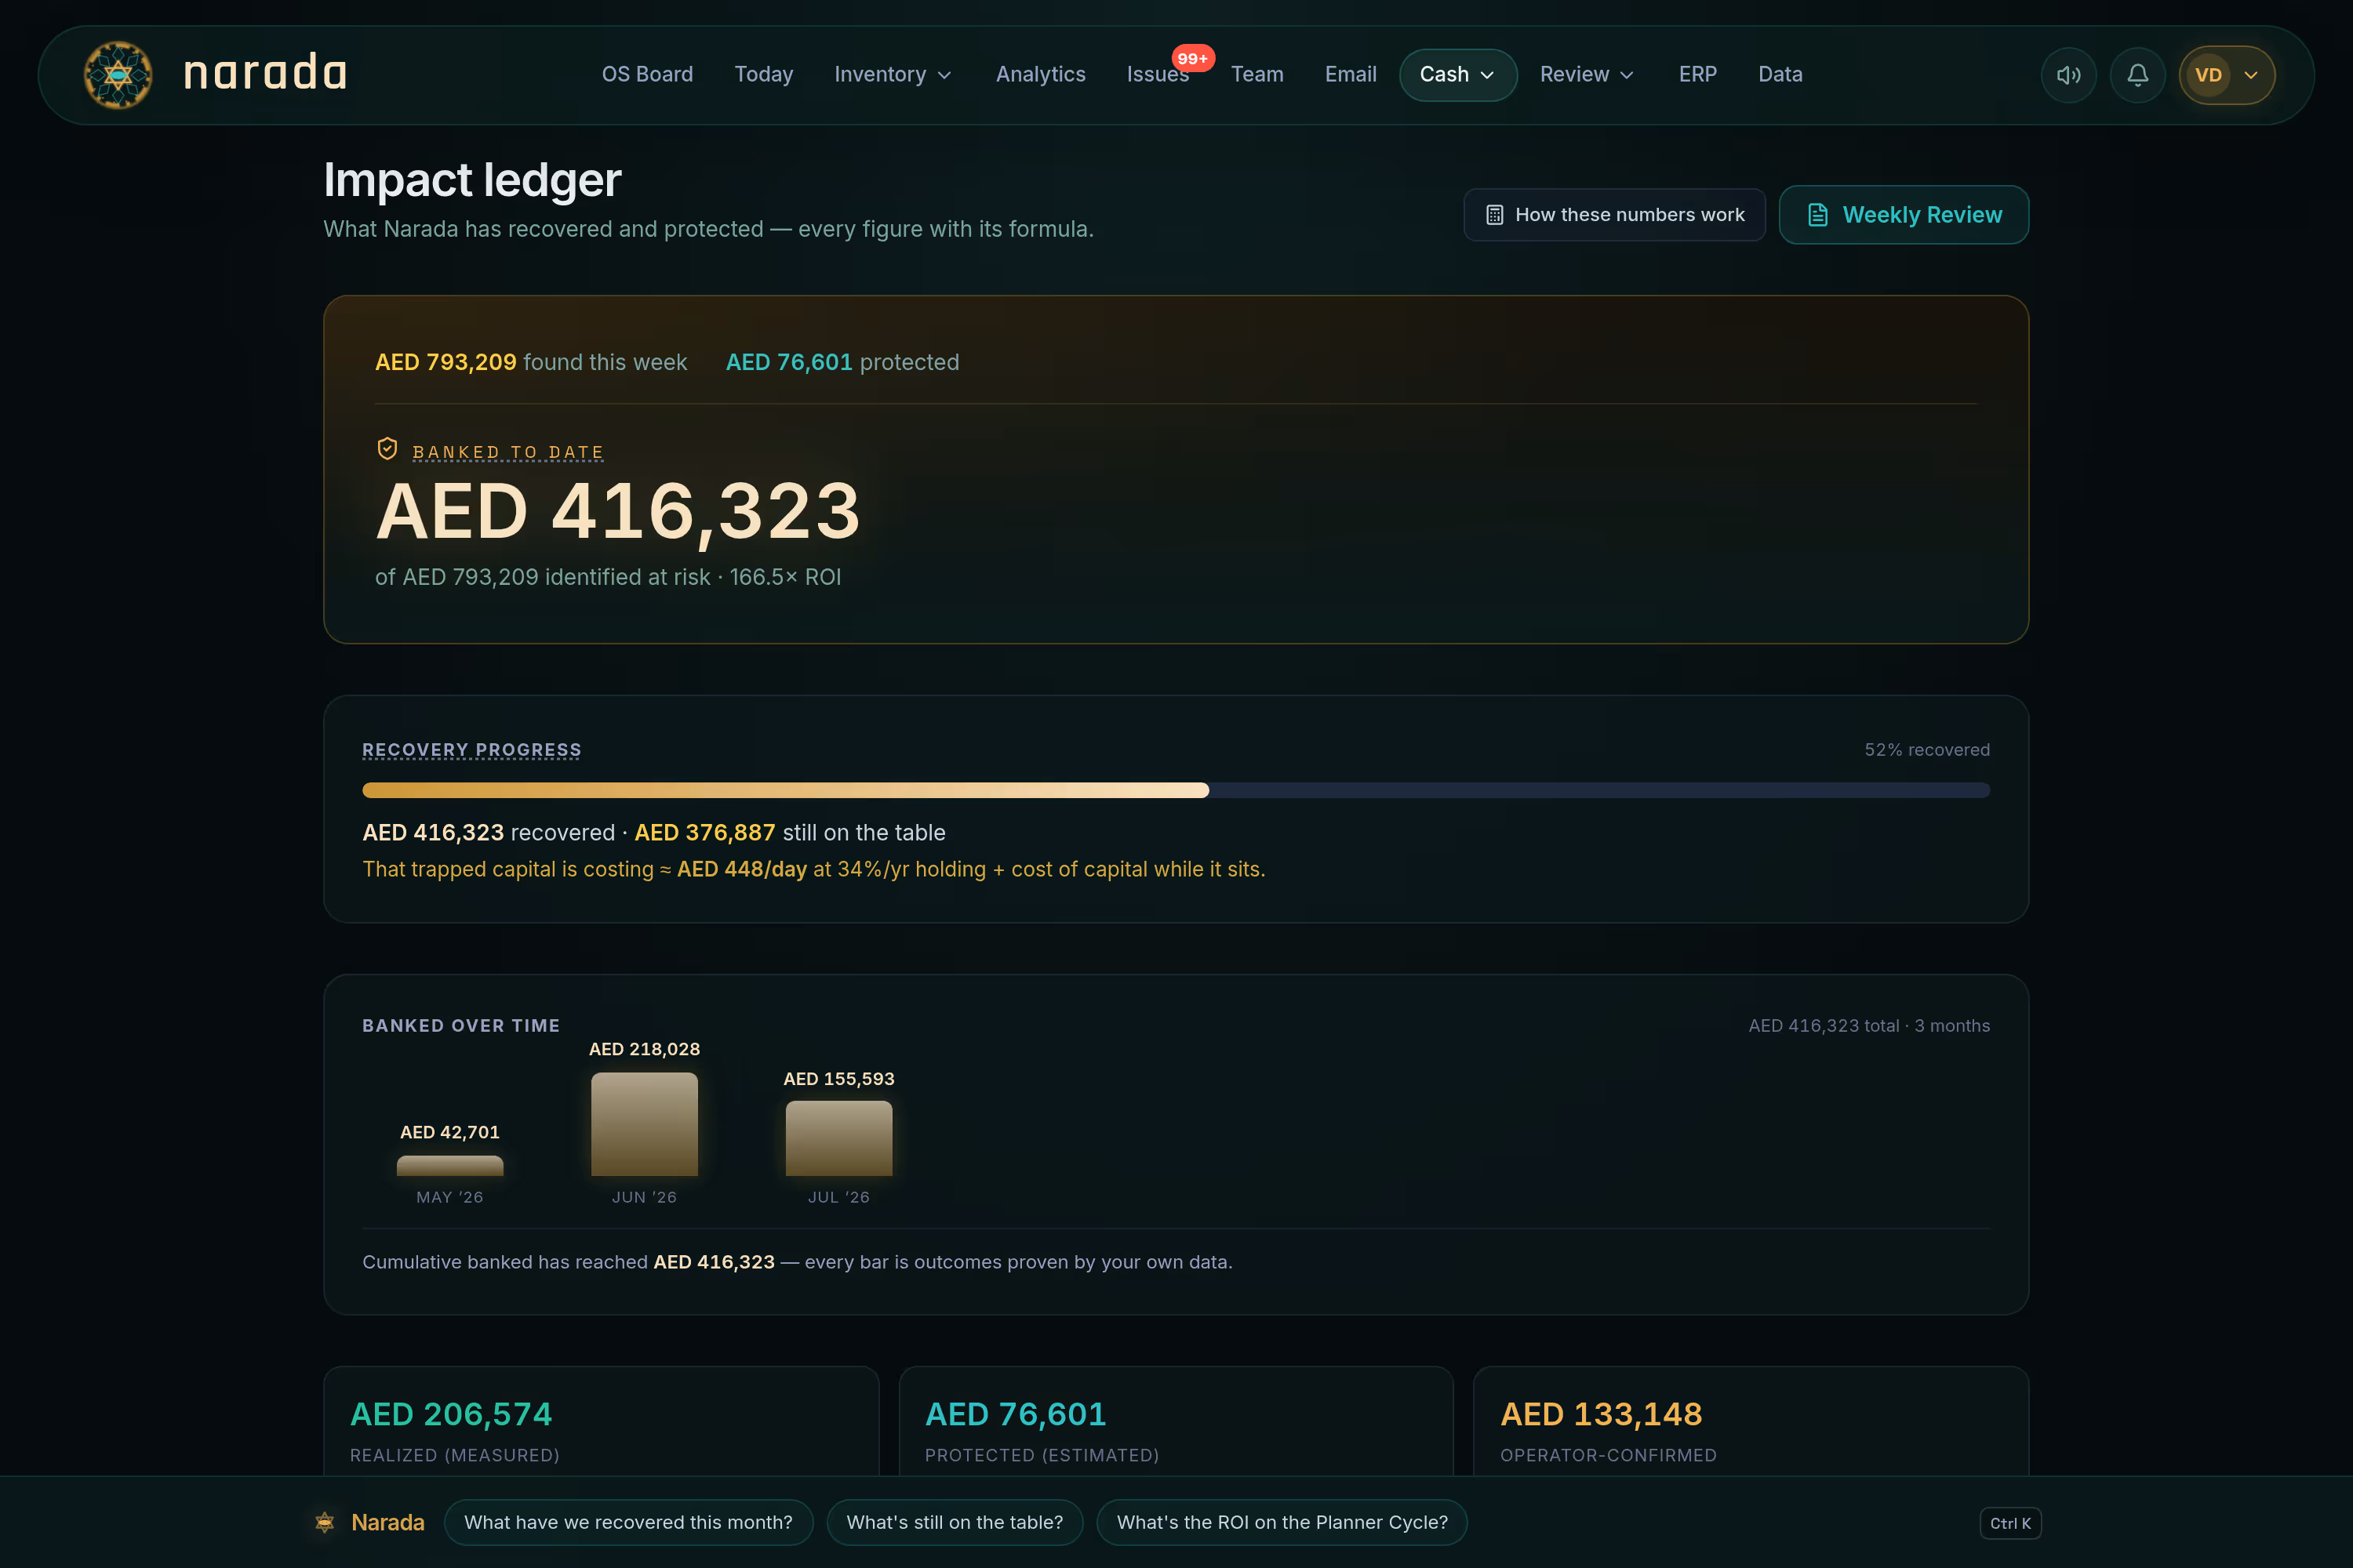This screenshot has width=2353, height=1568.
Task: Click the AED 42,701 bar label
Action: tap(450, 1132)
